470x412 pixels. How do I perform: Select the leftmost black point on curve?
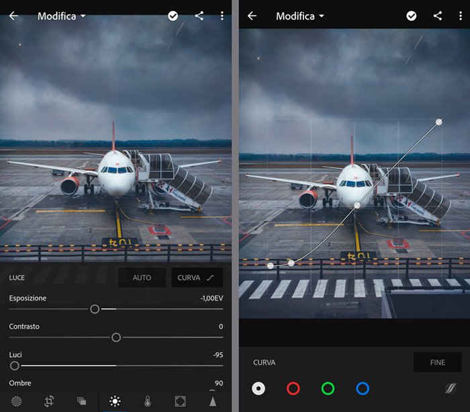(271, 266)
